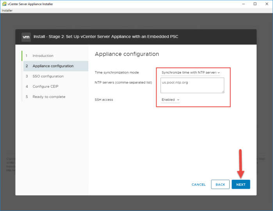Click the SSH access label

pyautogui.click(x=104, y=100)
